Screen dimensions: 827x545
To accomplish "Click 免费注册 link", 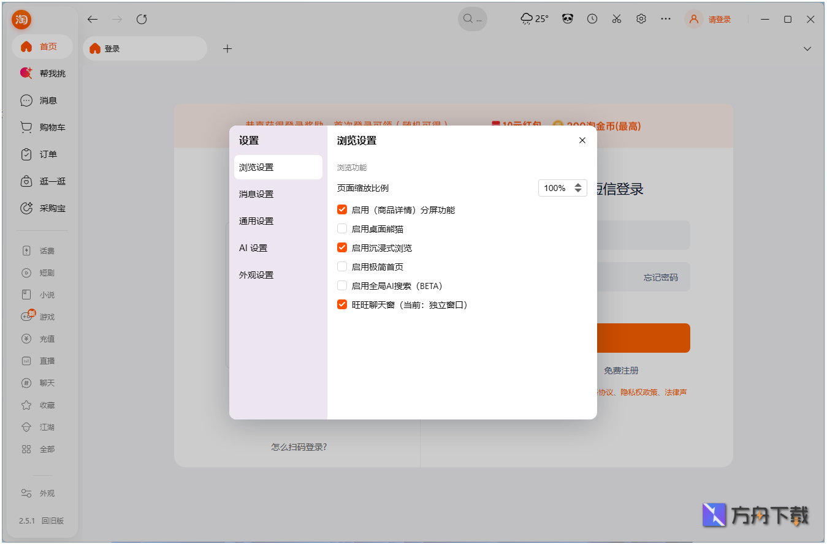I will click(x=621, y=370).
